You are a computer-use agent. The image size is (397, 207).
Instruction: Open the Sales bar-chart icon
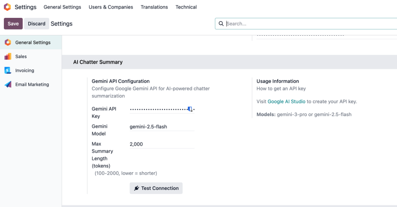(8, 56)
